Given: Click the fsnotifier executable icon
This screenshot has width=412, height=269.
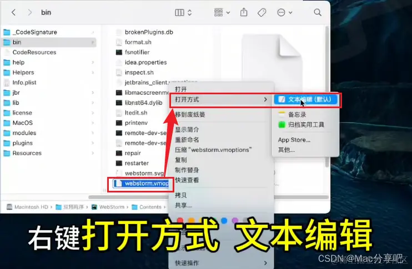Looking at the screenshot, I should coord(119,52).
